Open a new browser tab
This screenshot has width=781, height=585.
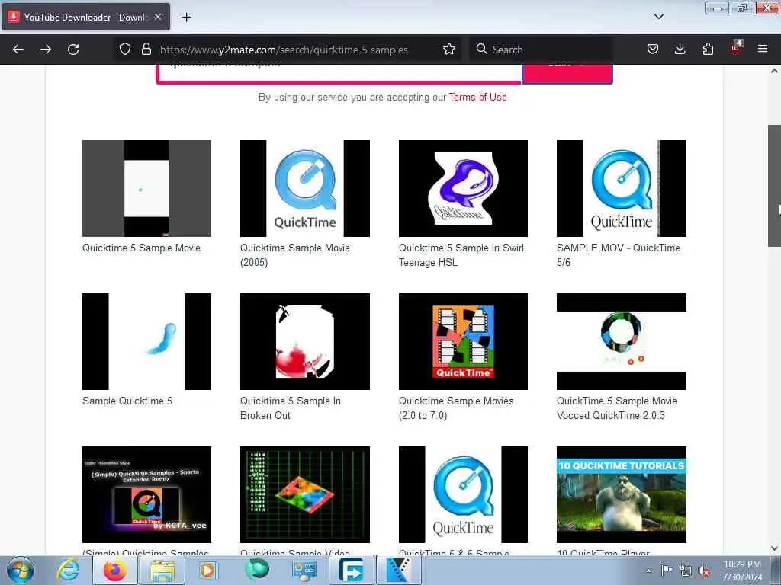[x=186, y=18]
